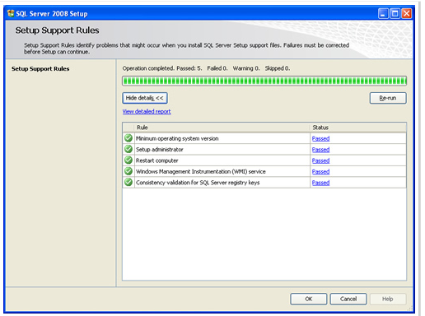Screen dimensions: 425x316
Task: Click the green completed progress bar
Action: click(x=264, y=81)
